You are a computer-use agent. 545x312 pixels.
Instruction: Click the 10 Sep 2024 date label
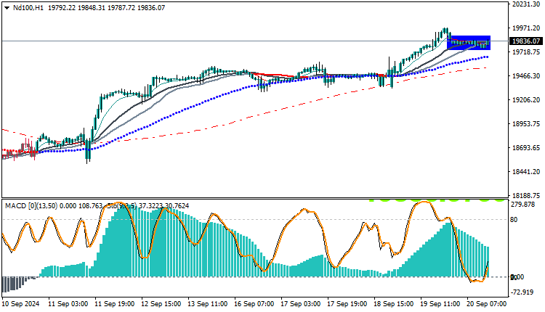click(x=20, y=304)
